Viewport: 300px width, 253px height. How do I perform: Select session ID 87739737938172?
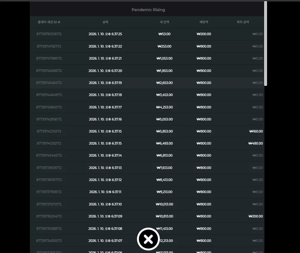point(49,192)
